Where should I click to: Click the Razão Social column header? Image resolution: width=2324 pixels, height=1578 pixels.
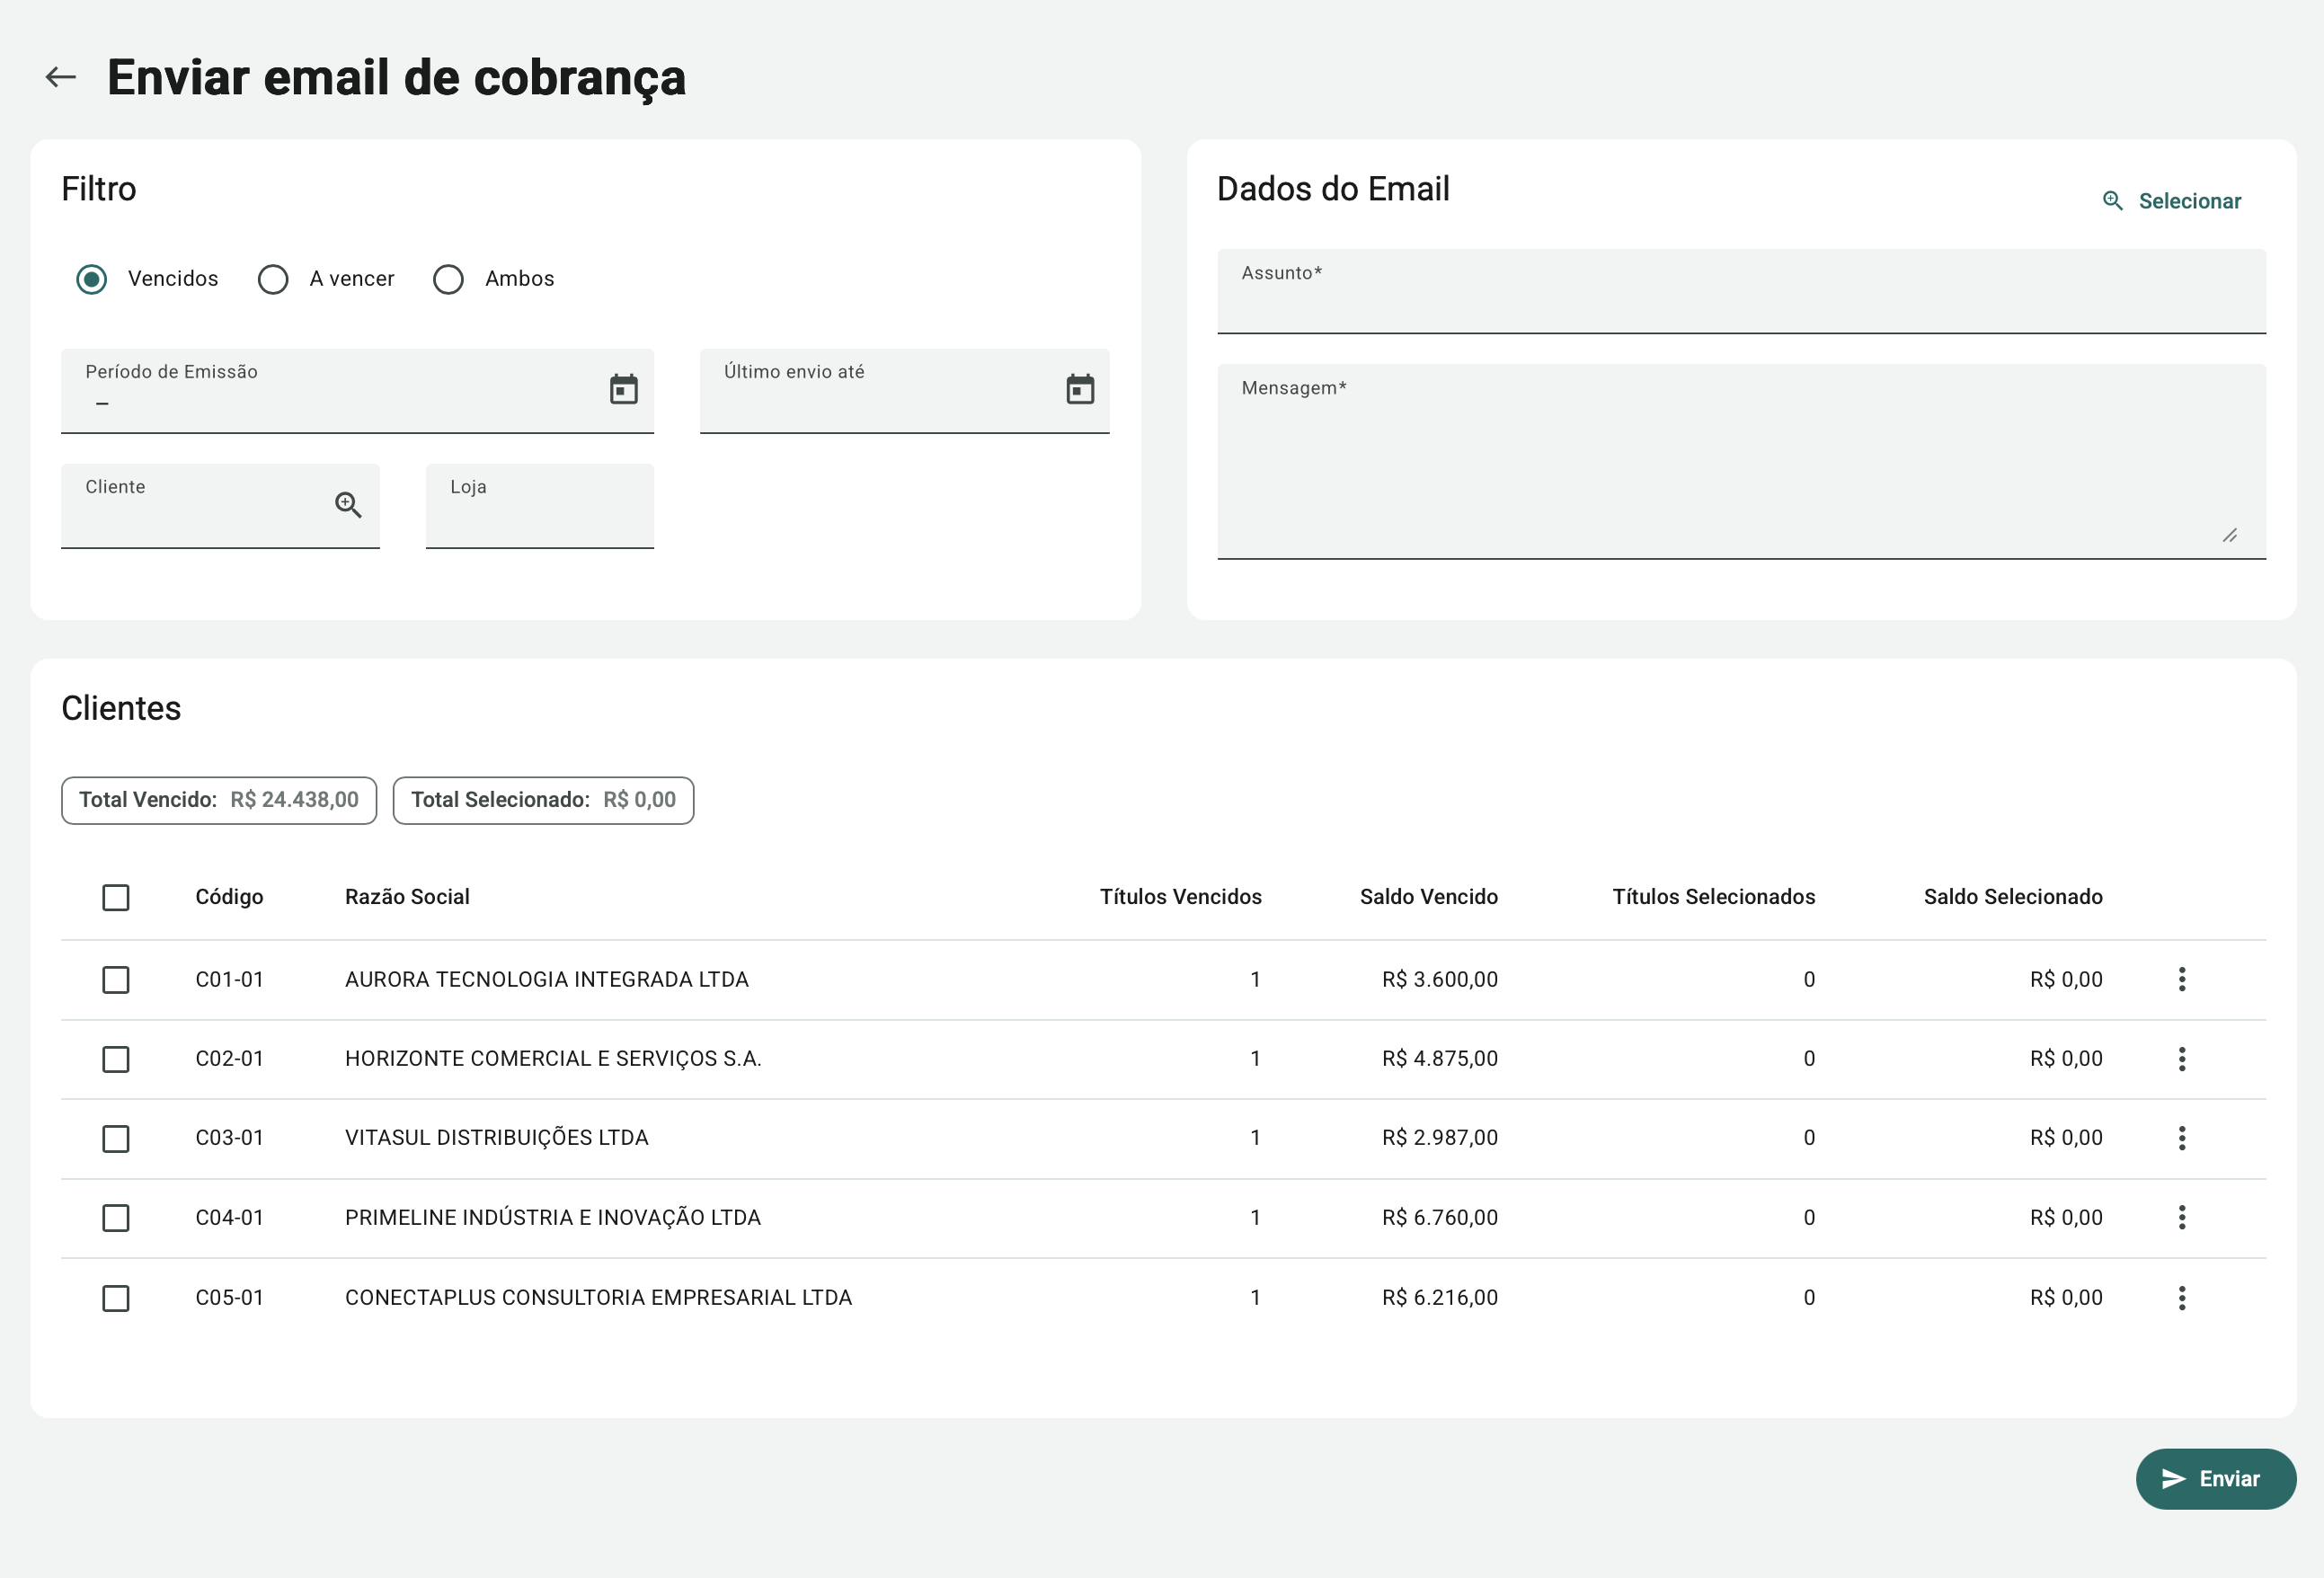407,897
